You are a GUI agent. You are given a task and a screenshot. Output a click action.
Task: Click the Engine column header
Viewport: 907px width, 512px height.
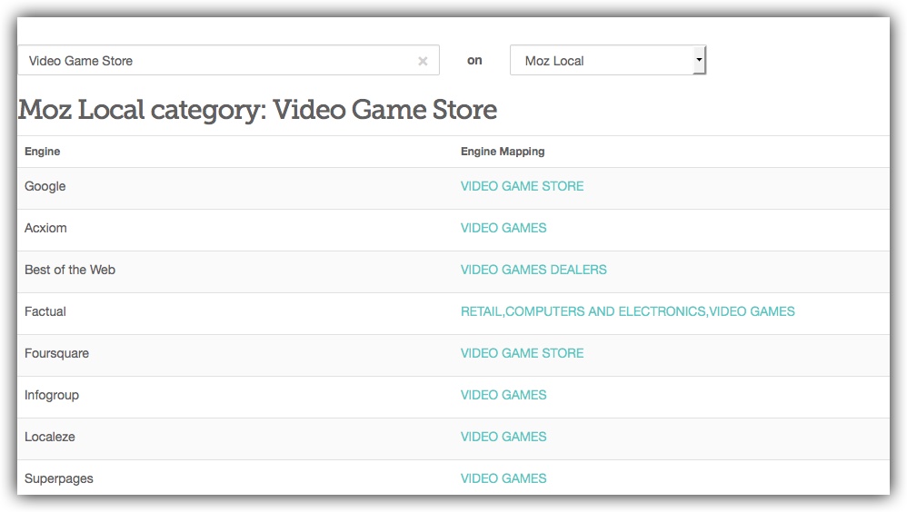tap(42, 152)
